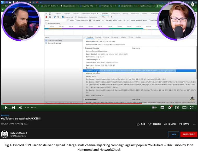The height and width of the screenshot is (151, 198).
Task: Open the network search magnifier
Action: click(58, 17)
